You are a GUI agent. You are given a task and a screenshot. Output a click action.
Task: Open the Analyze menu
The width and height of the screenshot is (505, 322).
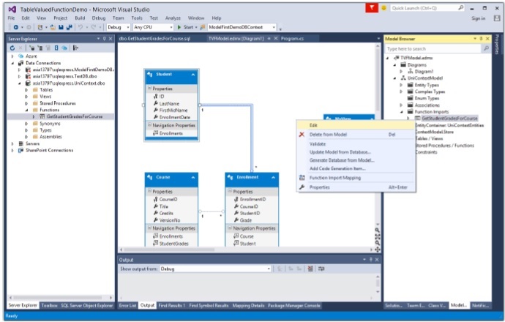(173, 18)
